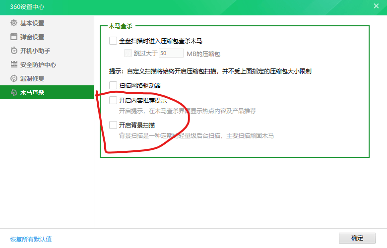Check the 扫描网络驱动器 option
387x248 pixels.
pyautogui.click(x=113, y=85)
